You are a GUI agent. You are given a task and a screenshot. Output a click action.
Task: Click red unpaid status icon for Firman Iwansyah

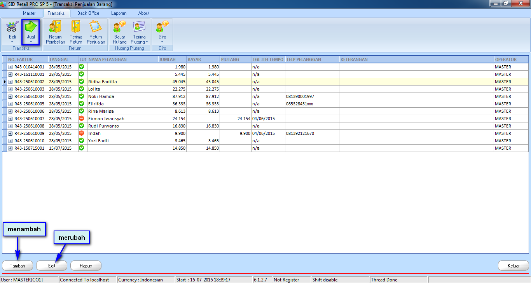tap(82, 119)
